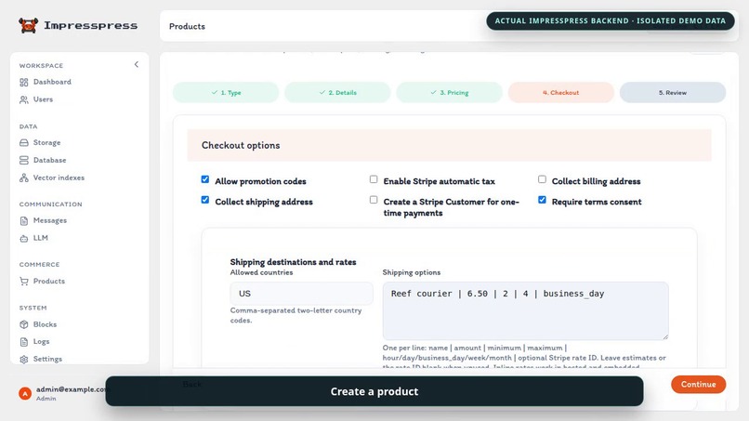This screenshot has width=749, height=421.
Task: Uncheck Collect shipping address
Action: coord(205,200)
